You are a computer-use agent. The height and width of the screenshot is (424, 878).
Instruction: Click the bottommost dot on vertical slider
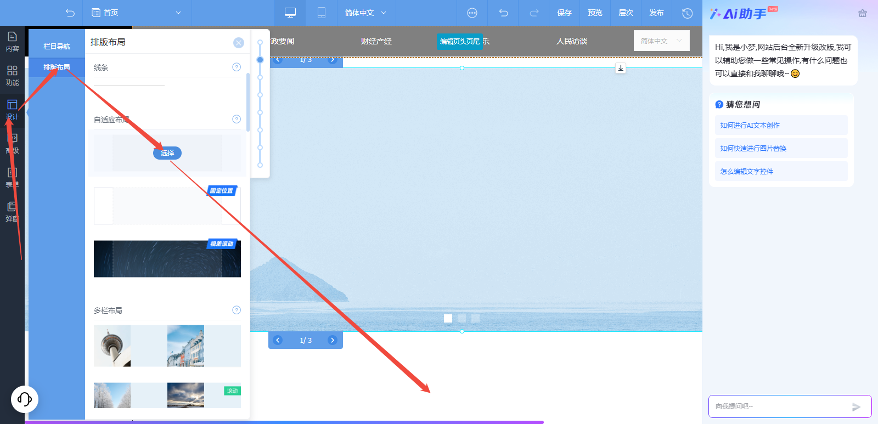(260, 165)
